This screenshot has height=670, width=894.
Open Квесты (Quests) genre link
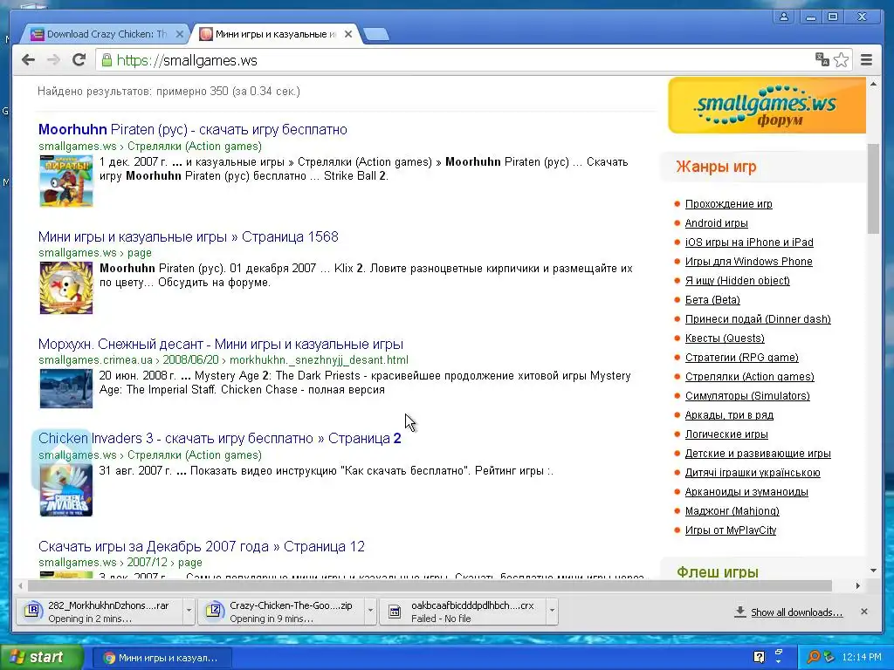click(725, 338)
